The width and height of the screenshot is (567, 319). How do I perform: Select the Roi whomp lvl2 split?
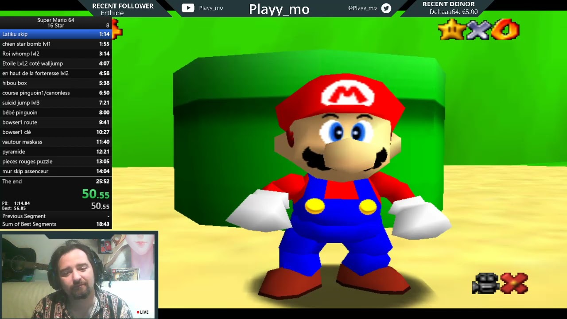pos(56,54)
